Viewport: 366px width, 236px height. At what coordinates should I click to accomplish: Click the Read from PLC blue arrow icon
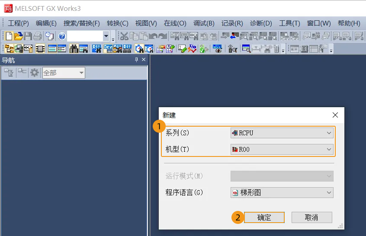234,36
